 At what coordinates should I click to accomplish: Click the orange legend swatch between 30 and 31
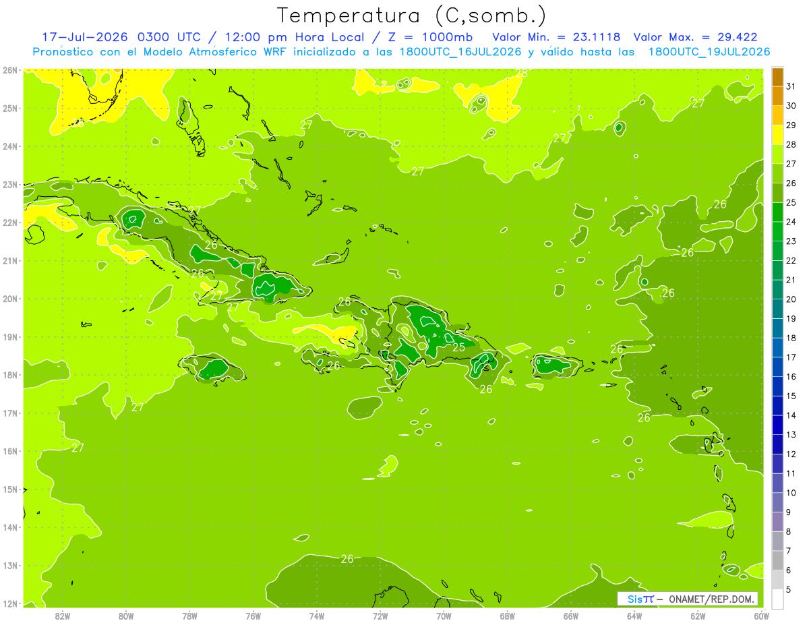coord(777,96)
